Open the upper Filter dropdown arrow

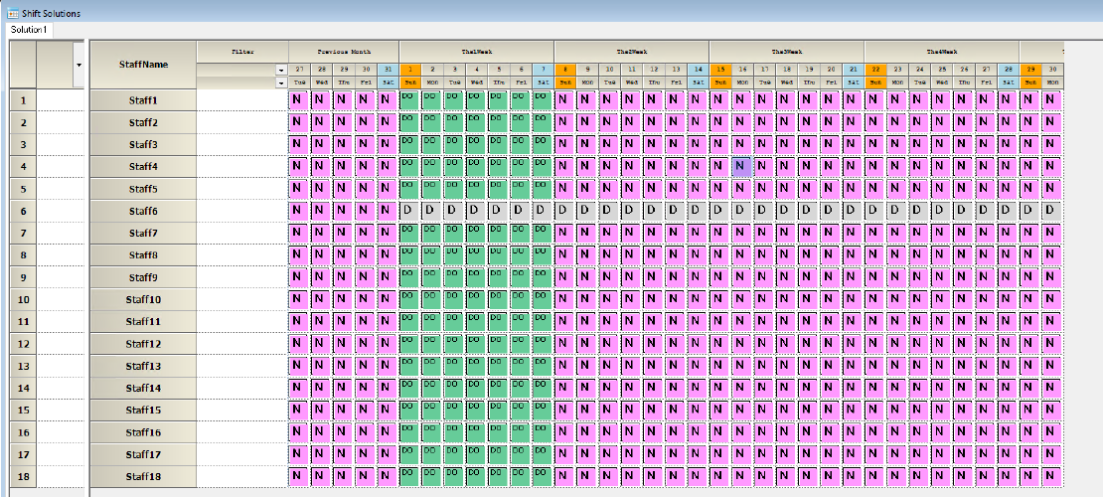pos(281,71)
